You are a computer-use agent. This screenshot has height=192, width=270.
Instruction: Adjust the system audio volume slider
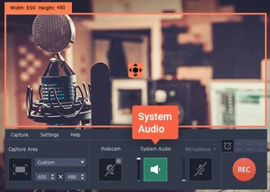[138, 170]
